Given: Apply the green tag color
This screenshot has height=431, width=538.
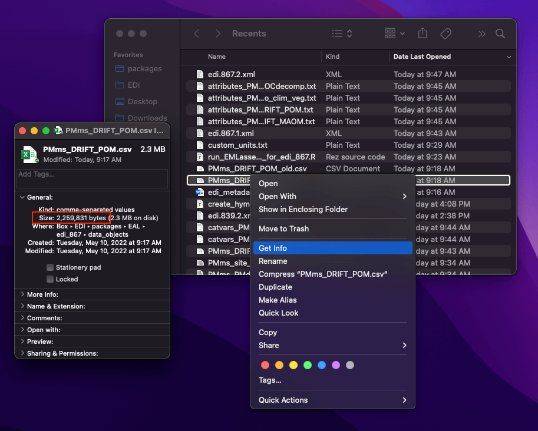Looking at the screenshot, I should pyautogui.click(x=308, y=365).
